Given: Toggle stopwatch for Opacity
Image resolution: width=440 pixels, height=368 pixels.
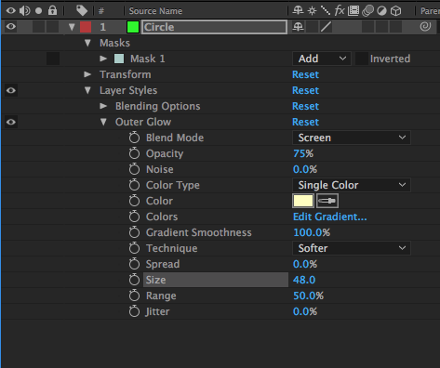Looking at the screenshot, I should [x=134, y=153].
